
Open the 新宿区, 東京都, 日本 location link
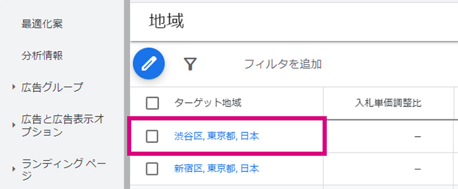(x=216, y=169)
